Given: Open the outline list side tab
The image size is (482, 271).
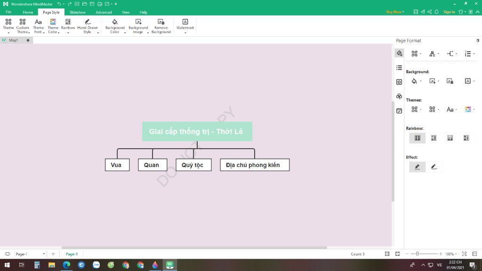Looking at the screenshot, I should pyautogui.click(x=399, y=68).
